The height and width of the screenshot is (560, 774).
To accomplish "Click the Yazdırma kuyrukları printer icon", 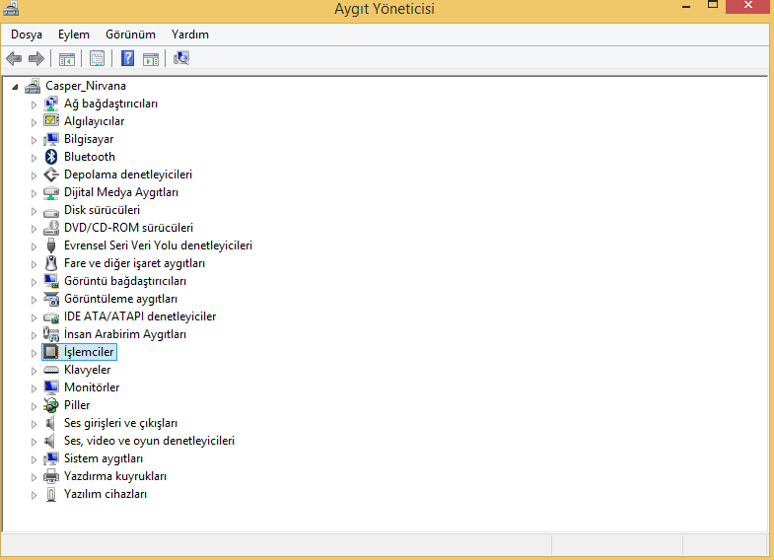I will coord(51,476).
